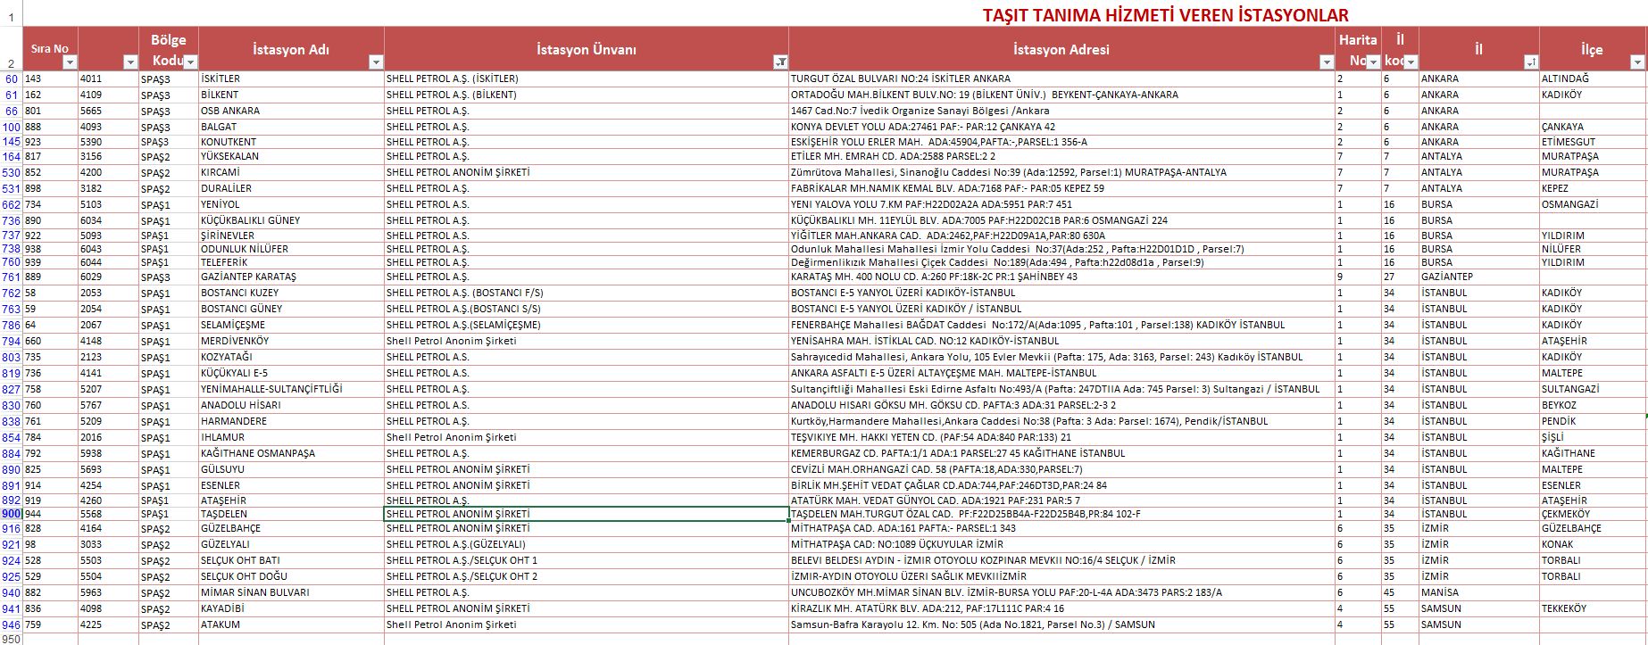This screenshot has height=645, width=1648.
Task: Select row header 950
Action: [11, 640]
